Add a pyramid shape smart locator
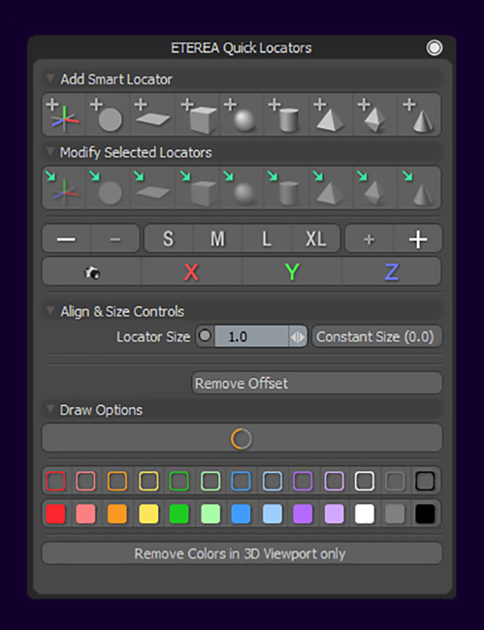The width and height of the screenshot is (484, 630). pyautogui.click(x=331, y=115)
